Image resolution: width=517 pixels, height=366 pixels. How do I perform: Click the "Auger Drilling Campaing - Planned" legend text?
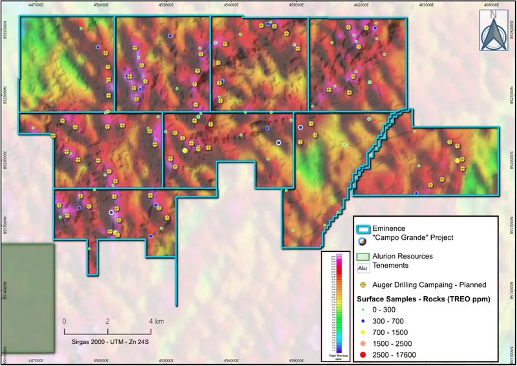tap(429, 285)
